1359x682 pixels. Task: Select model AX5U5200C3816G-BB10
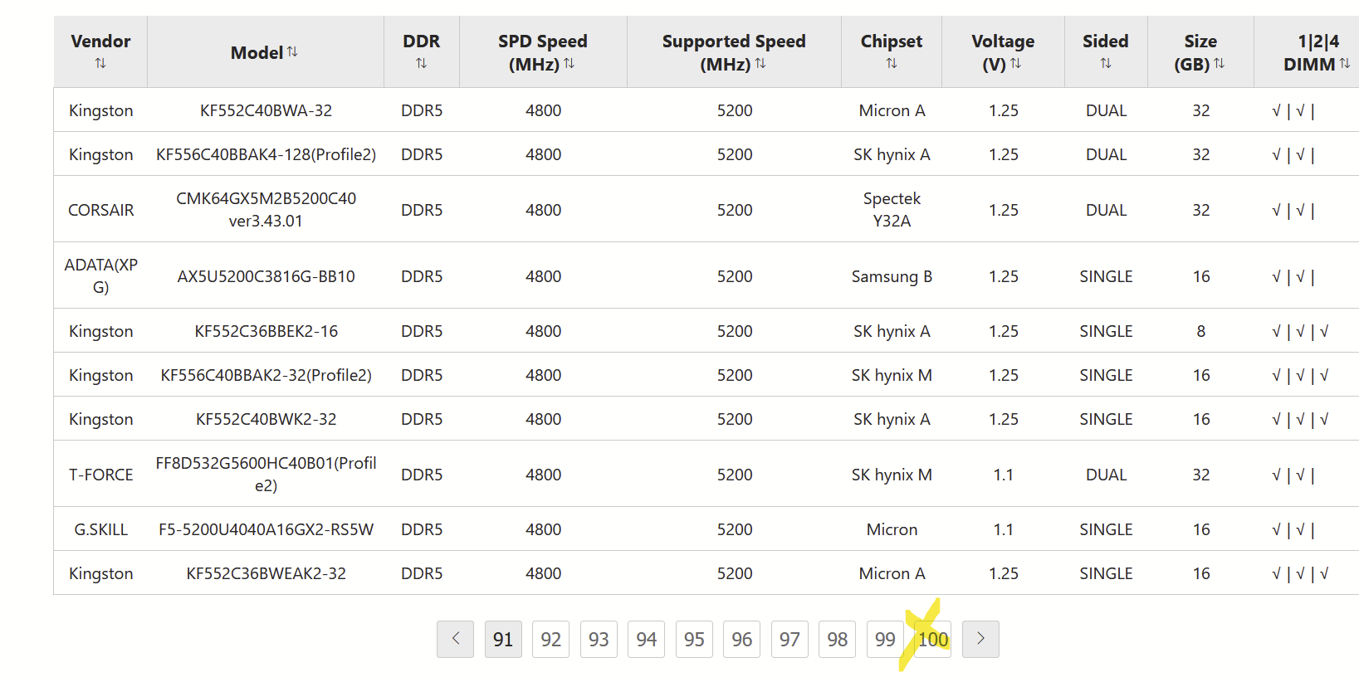tap(266, 276)
